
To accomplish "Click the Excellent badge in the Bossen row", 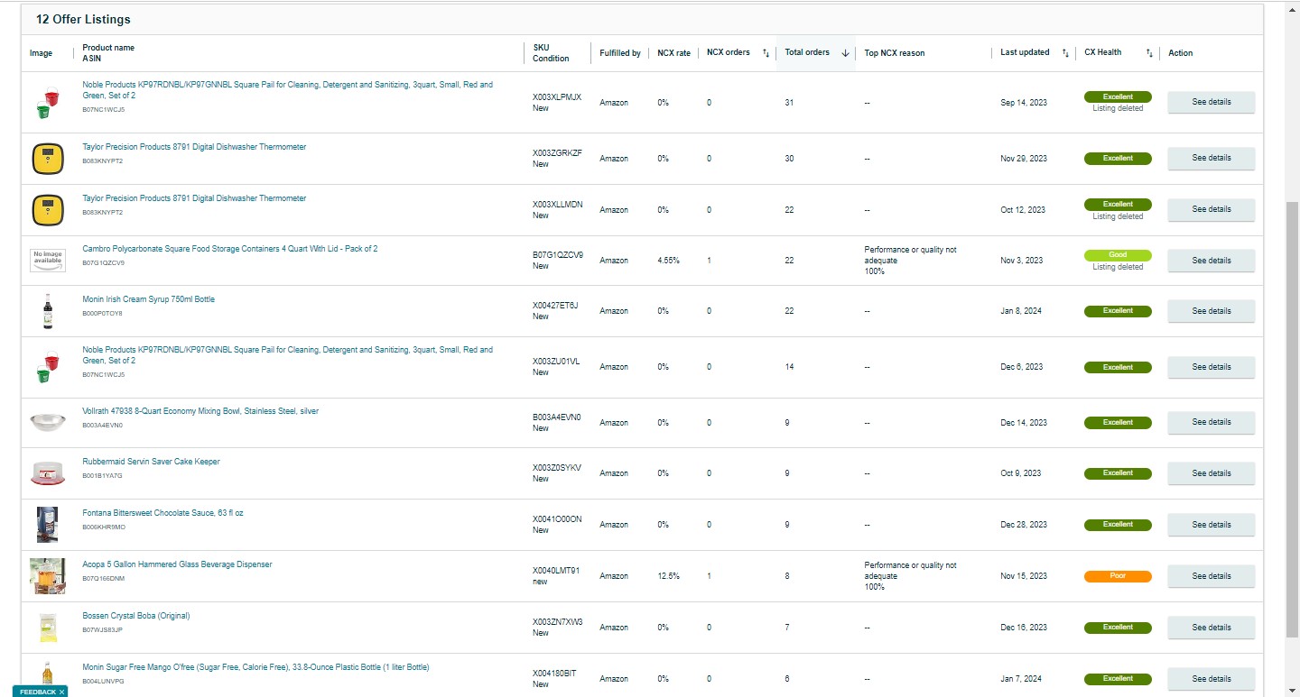I will click(1118, 628).
